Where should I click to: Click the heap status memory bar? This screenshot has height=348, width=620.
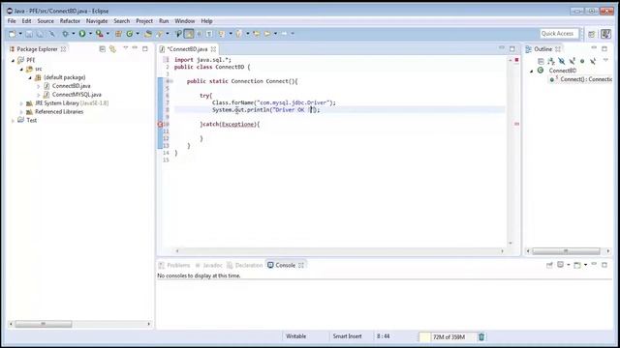448,337
